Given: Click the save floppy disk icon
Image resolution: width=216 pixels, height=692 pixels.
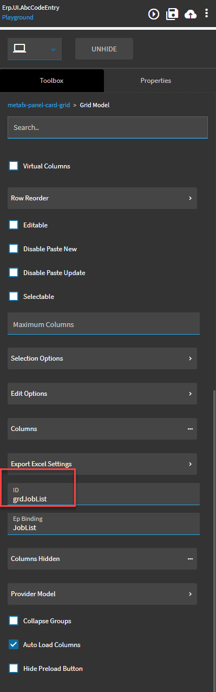Looking at the screenshot, I should [x=172, y=14].
